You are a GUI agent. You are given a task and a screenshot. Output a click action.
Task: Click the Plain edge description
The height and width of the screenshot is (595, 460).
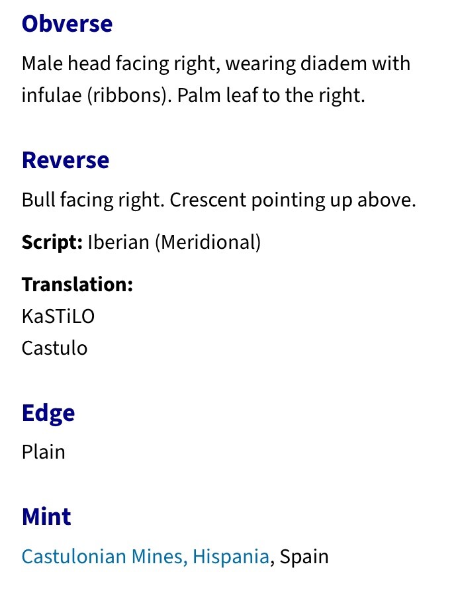pyautogui.click(x=43, y=452)
